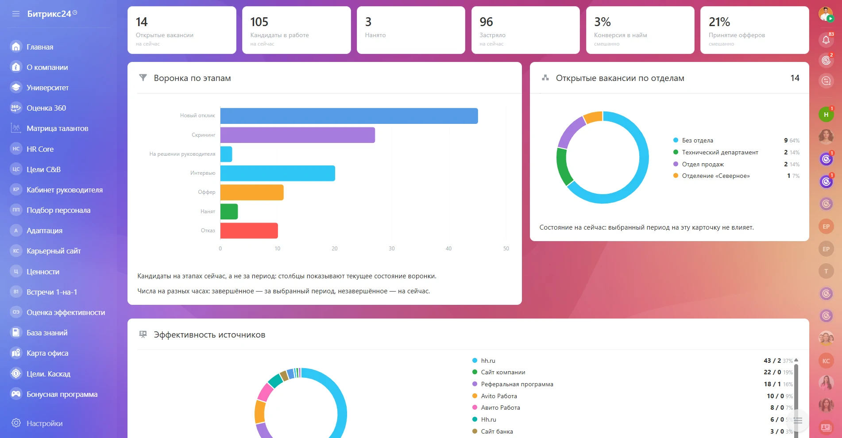
Task: Click the Открытые вакансии card showing 14
Action: [x=182, y=30]
